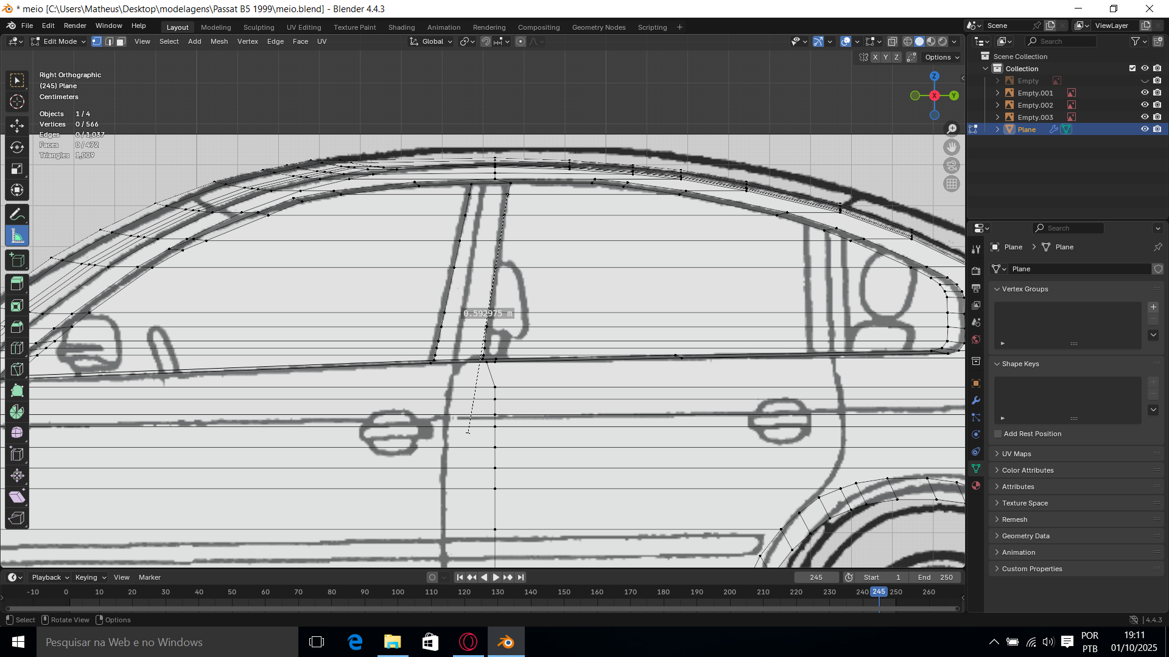
Task: Toggle X mirror axis button
Action: (x=875, y=57)
